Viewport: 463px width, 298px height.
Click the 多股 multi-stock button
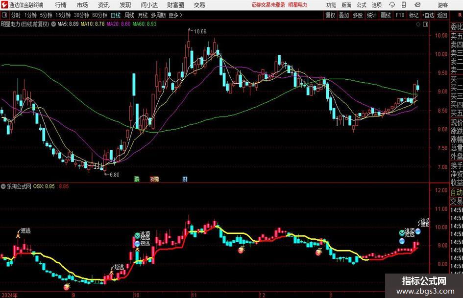[x=358, y=15]
